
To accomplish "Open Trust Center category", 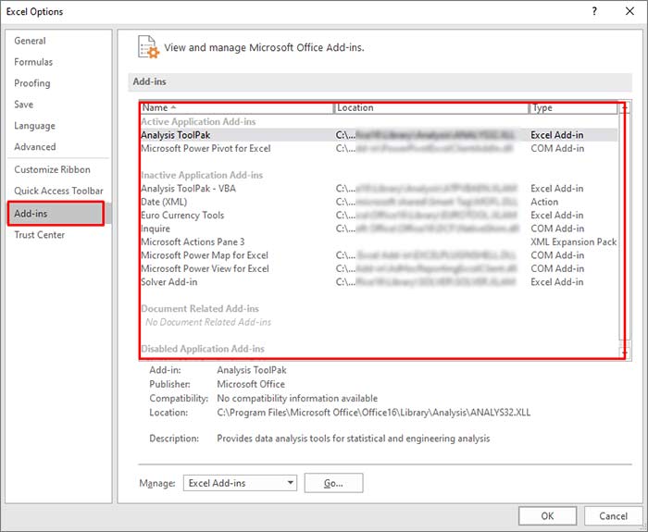I will 39,235.
